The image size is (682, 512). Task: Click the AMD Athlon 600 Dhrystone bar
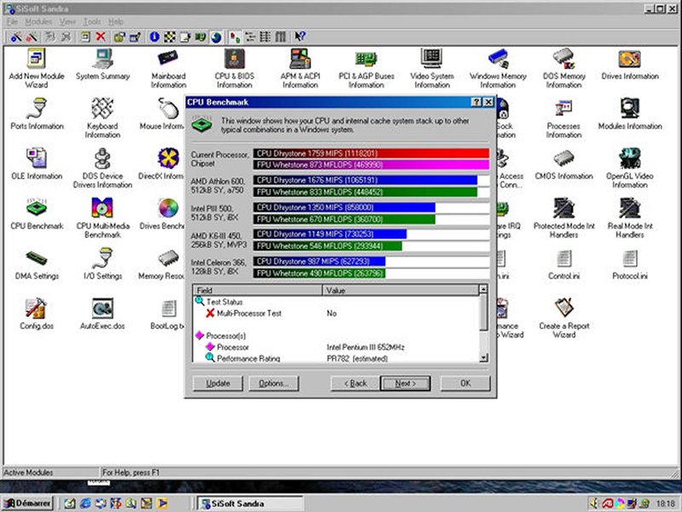[366, 180]
